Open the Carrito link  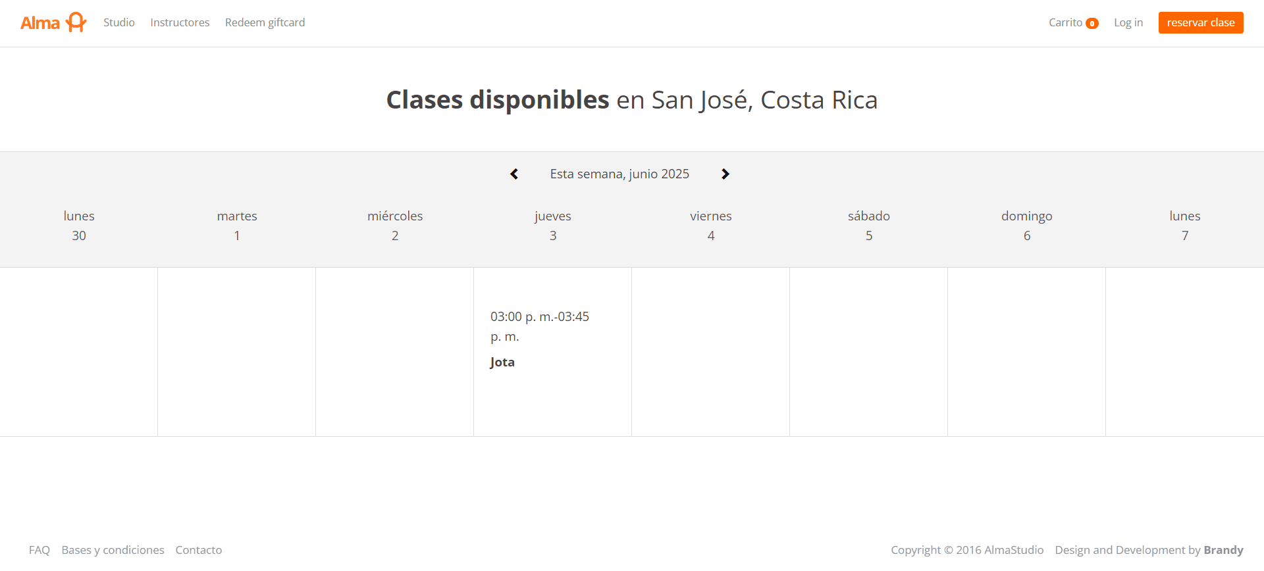[x=1073, y=22]
